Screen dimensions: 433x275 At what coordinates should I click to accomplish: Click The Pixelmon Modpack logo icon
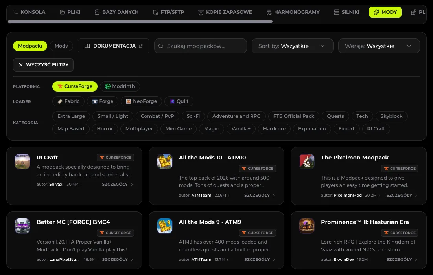click(x=307, y=161)
